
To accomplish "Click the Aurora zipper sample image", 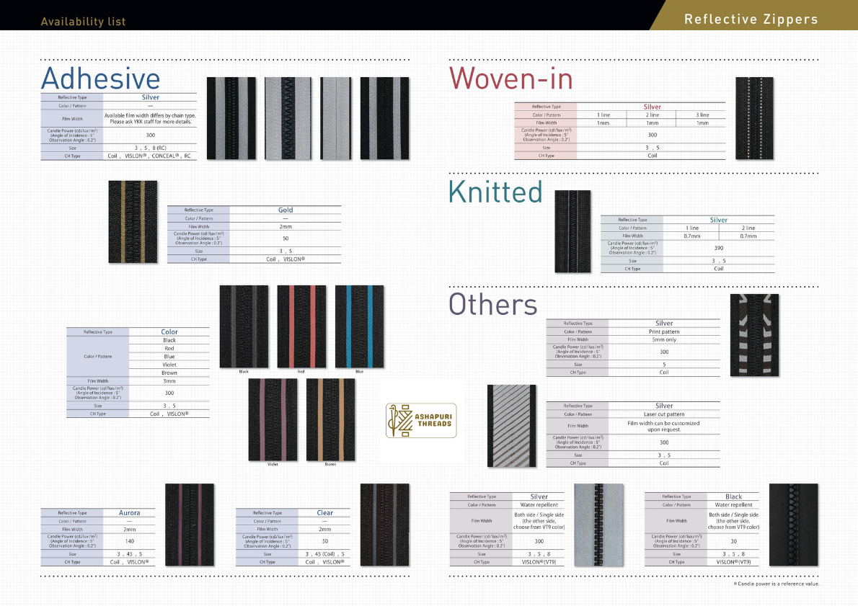I will (x=190, y=525).
